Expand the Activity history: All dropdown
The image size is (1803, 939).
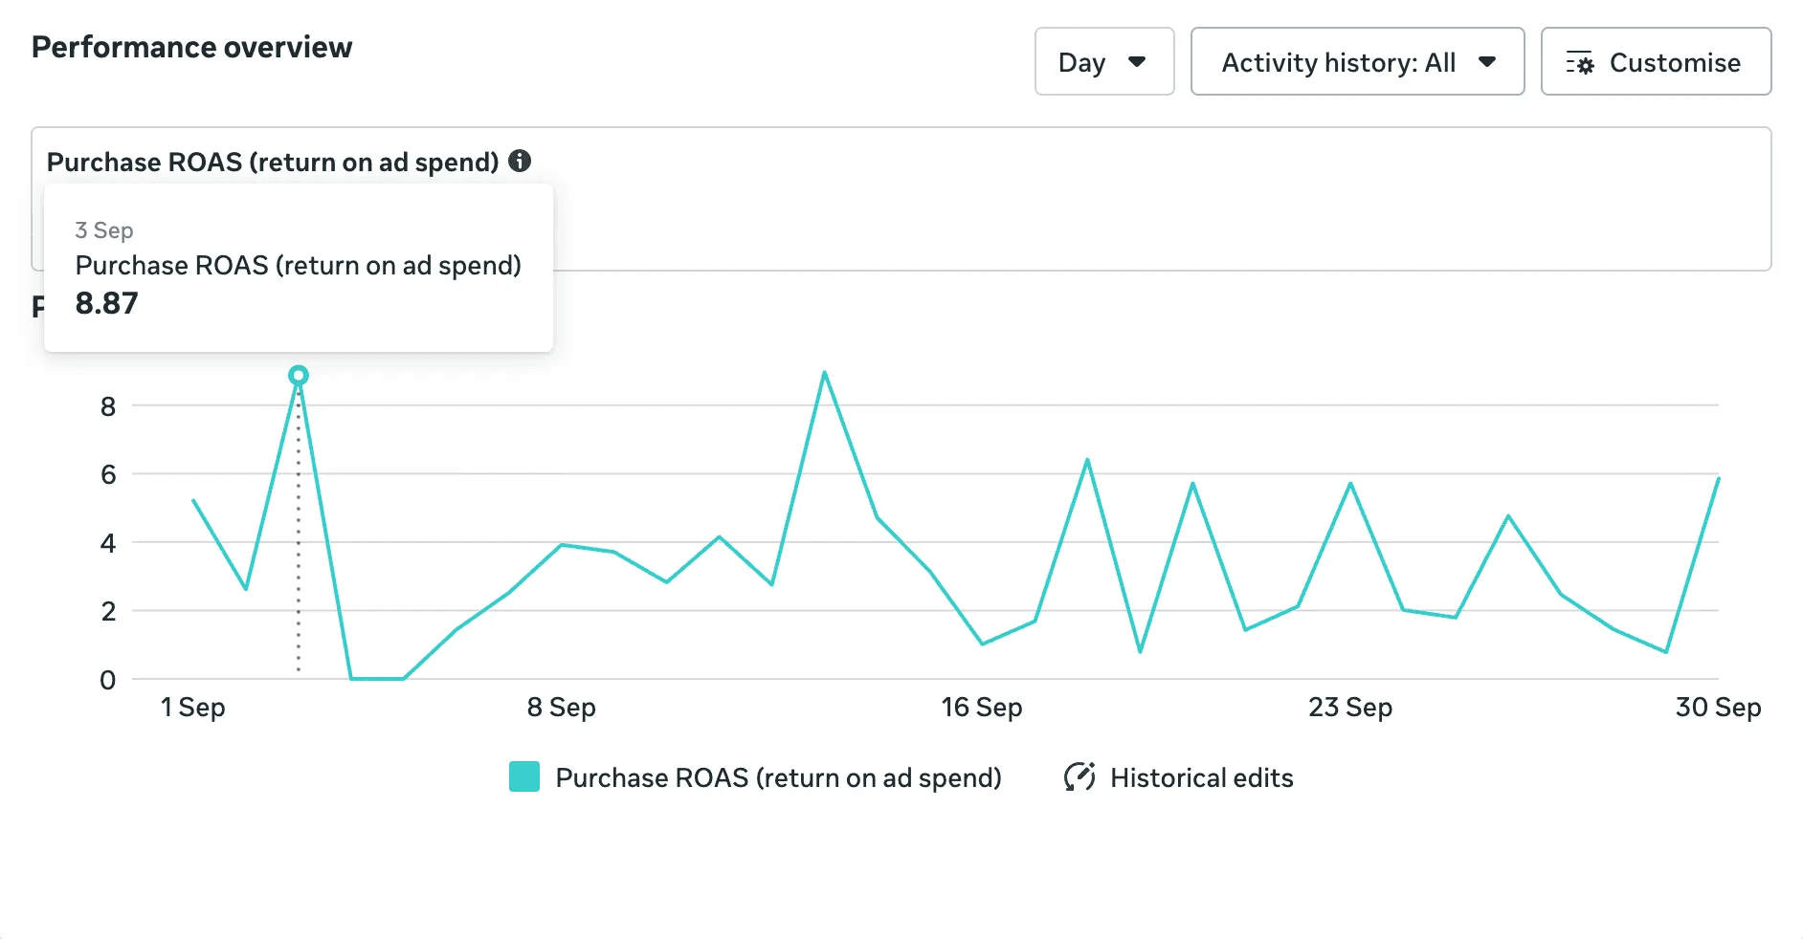tap(1356, 62)
